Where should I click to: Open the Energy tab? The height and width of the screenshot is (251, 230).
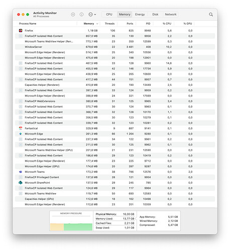tap(140, 15)
